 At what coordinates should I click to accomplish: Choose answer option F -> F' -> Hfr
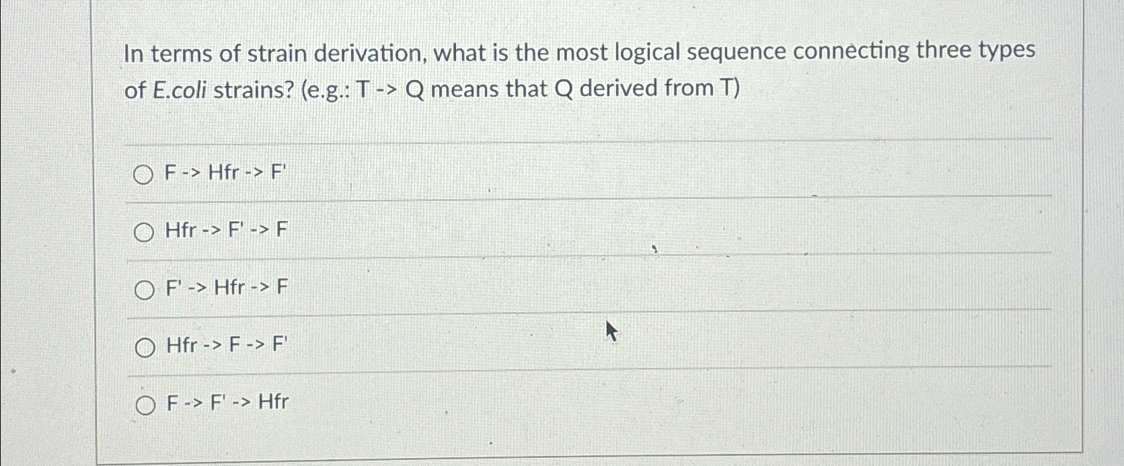click(x=226, y=402)
